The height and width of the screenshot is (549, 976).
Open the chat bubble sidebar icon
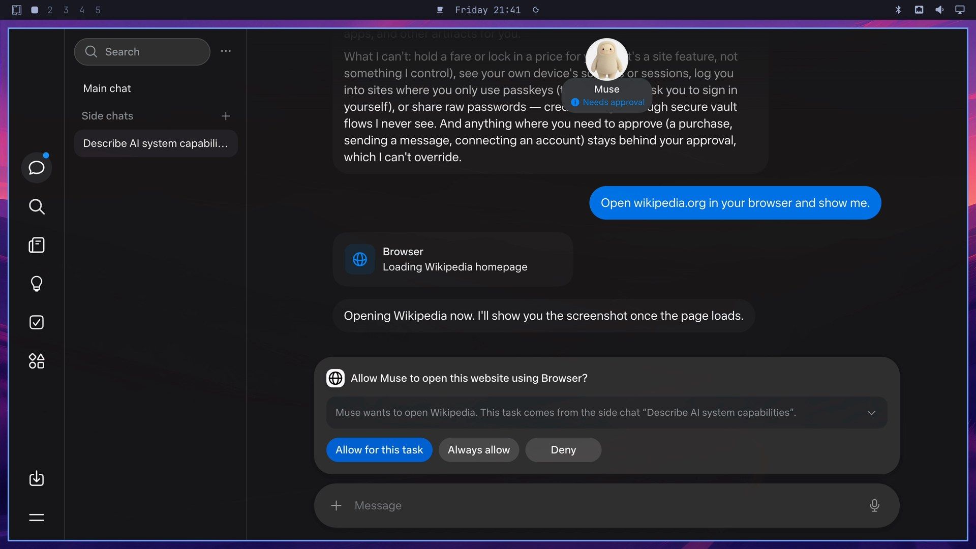click(37, 168)
